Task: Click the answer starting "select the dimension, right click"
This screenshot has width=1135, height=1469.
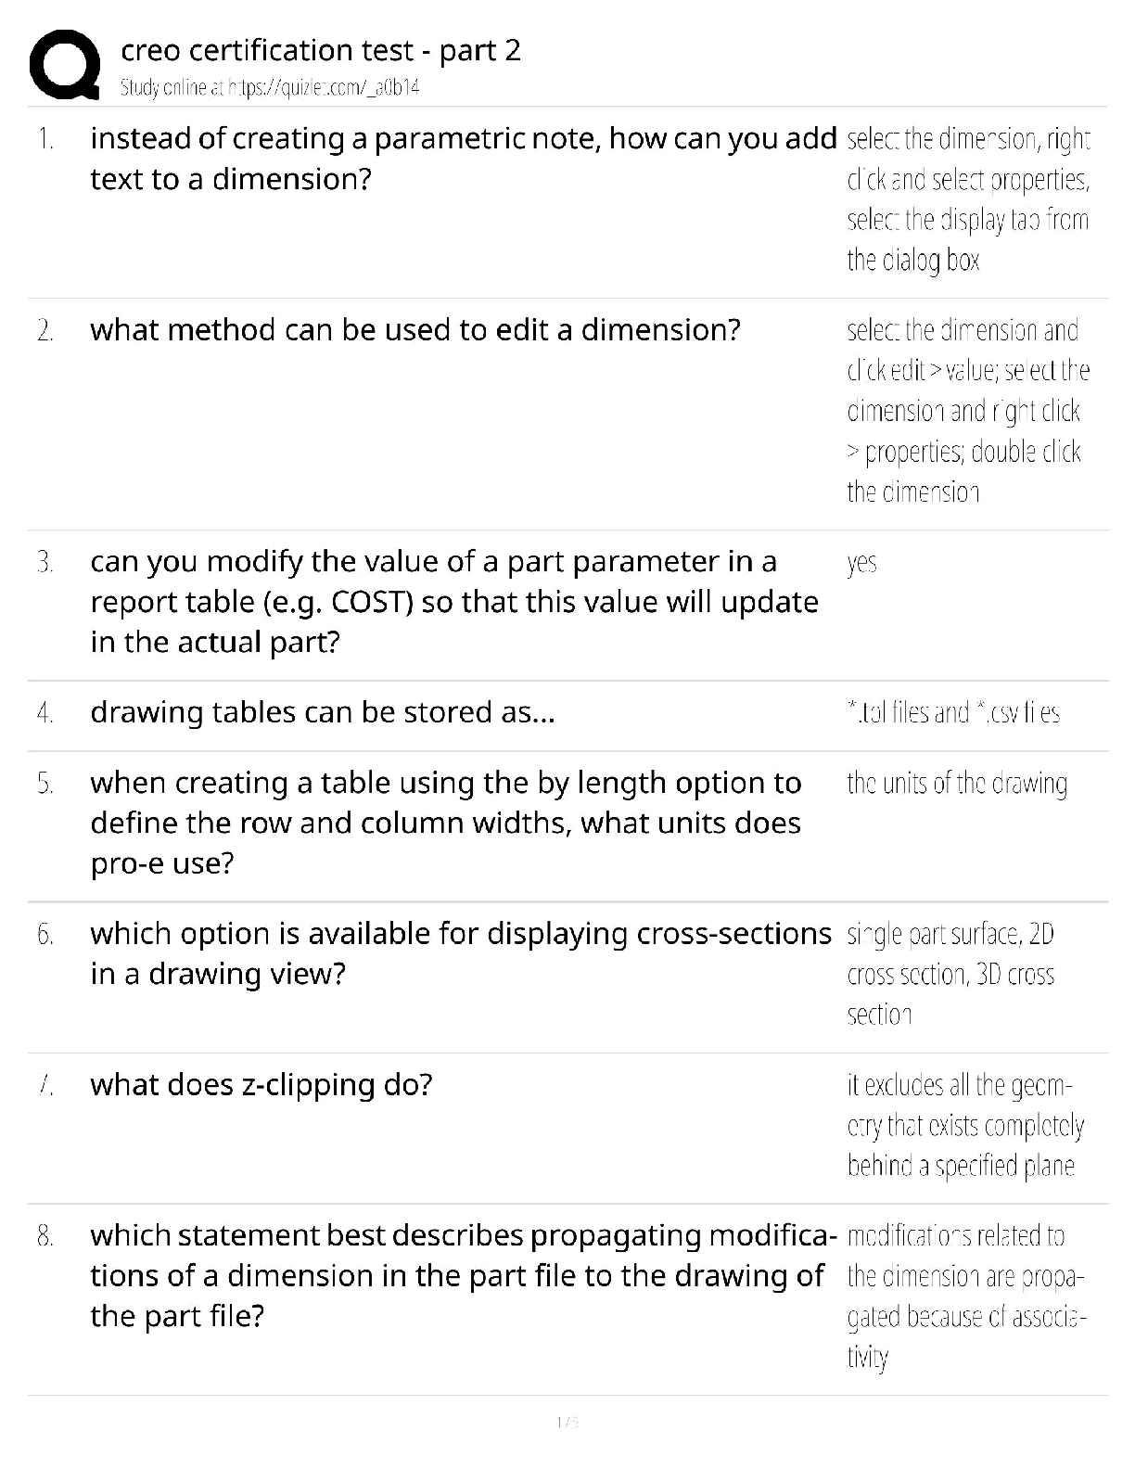Action: pos(968,199)
